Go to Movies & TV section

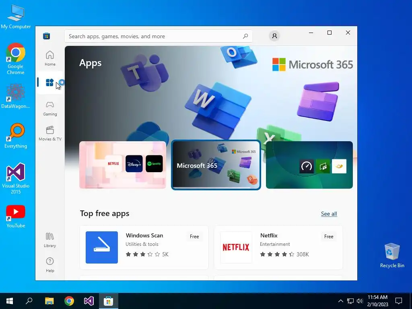pyautogui.click(x=50, y=134)
